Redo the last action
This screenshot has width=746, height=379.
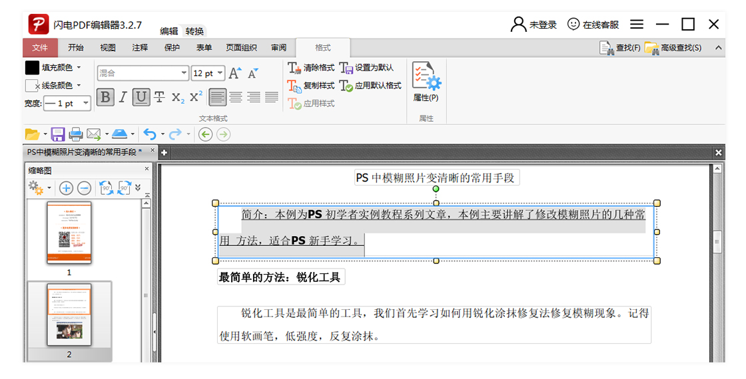(176, 134)
